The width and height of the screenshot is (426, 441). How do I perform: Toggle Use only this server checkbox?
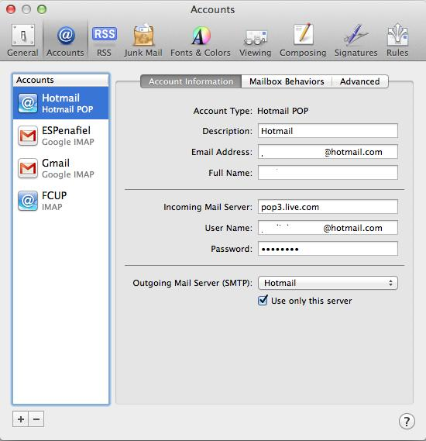coord(263,300)
